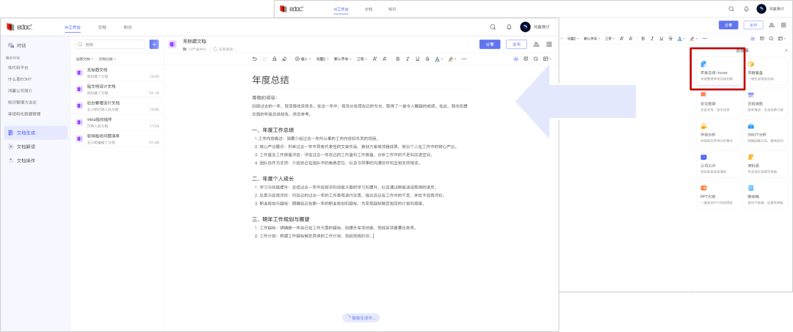Open comments icon in front window toolbar
The width and height of the screenshot is (793, 332).
click(x=526, y=59)
